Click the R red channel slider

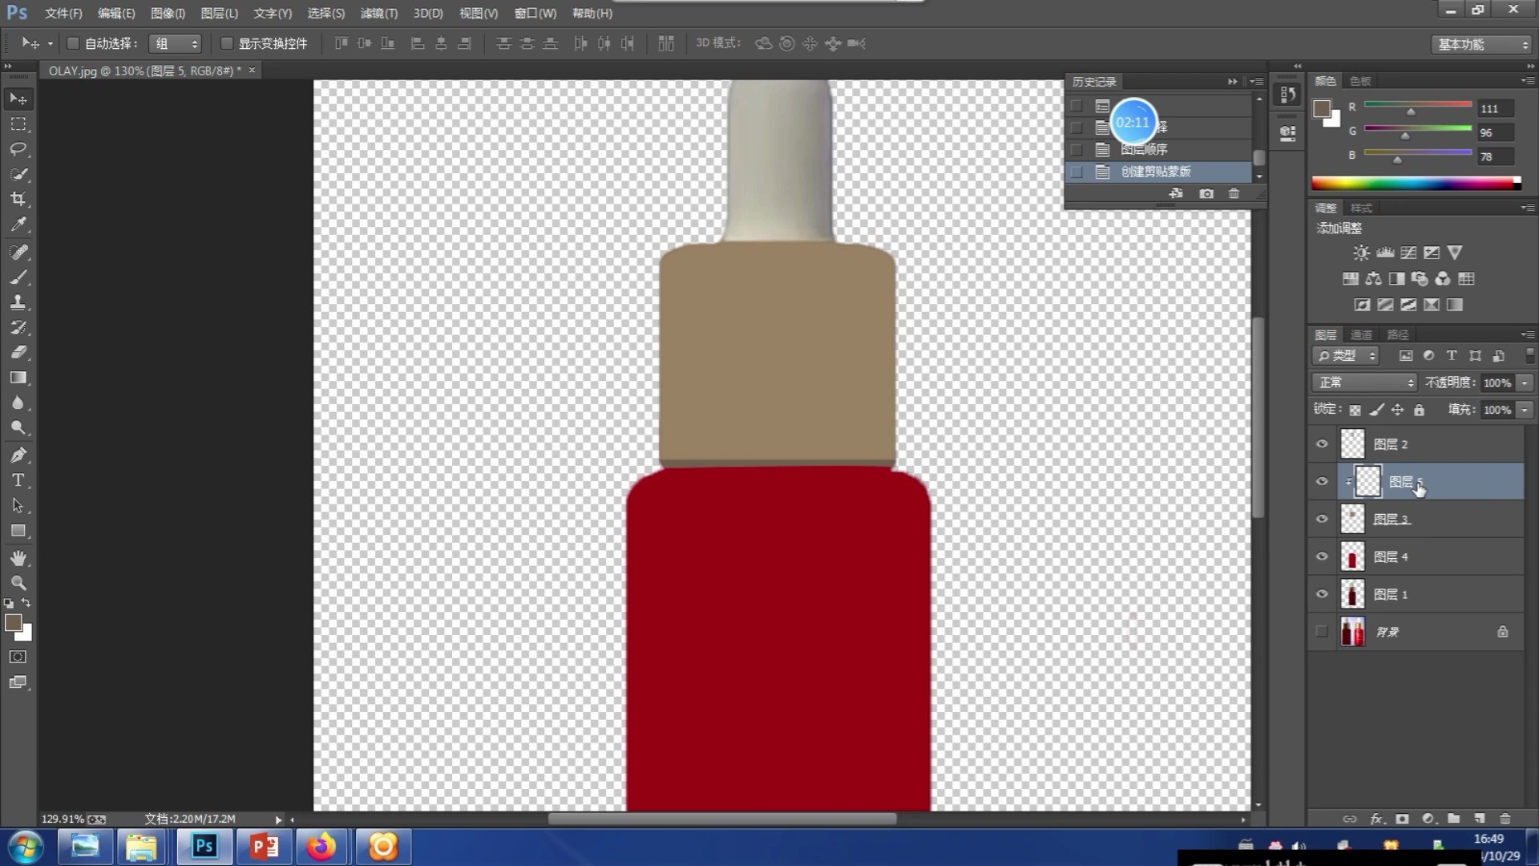(x=1417, y=105)
